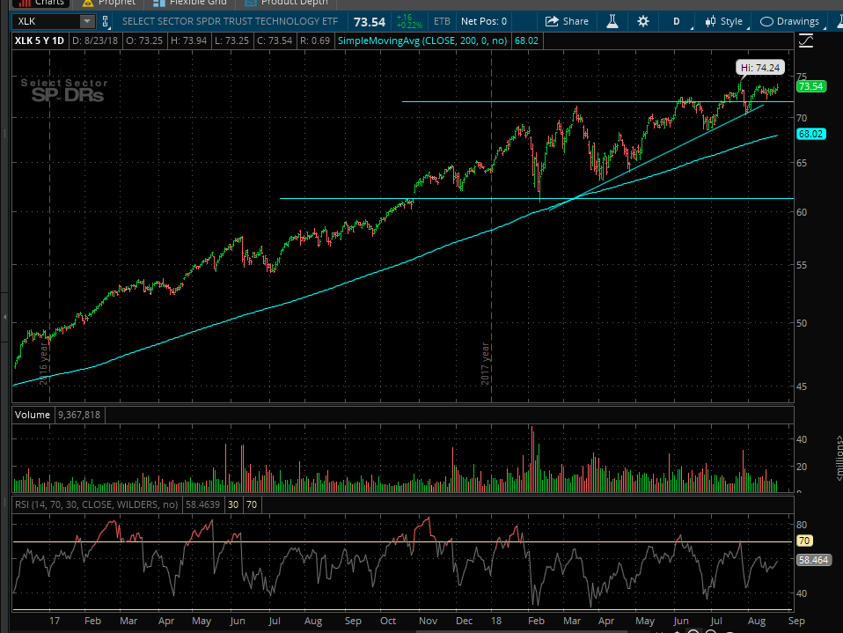Click the RSI 58.464 axis tag

pyautogui.click(x=813, y=561)
